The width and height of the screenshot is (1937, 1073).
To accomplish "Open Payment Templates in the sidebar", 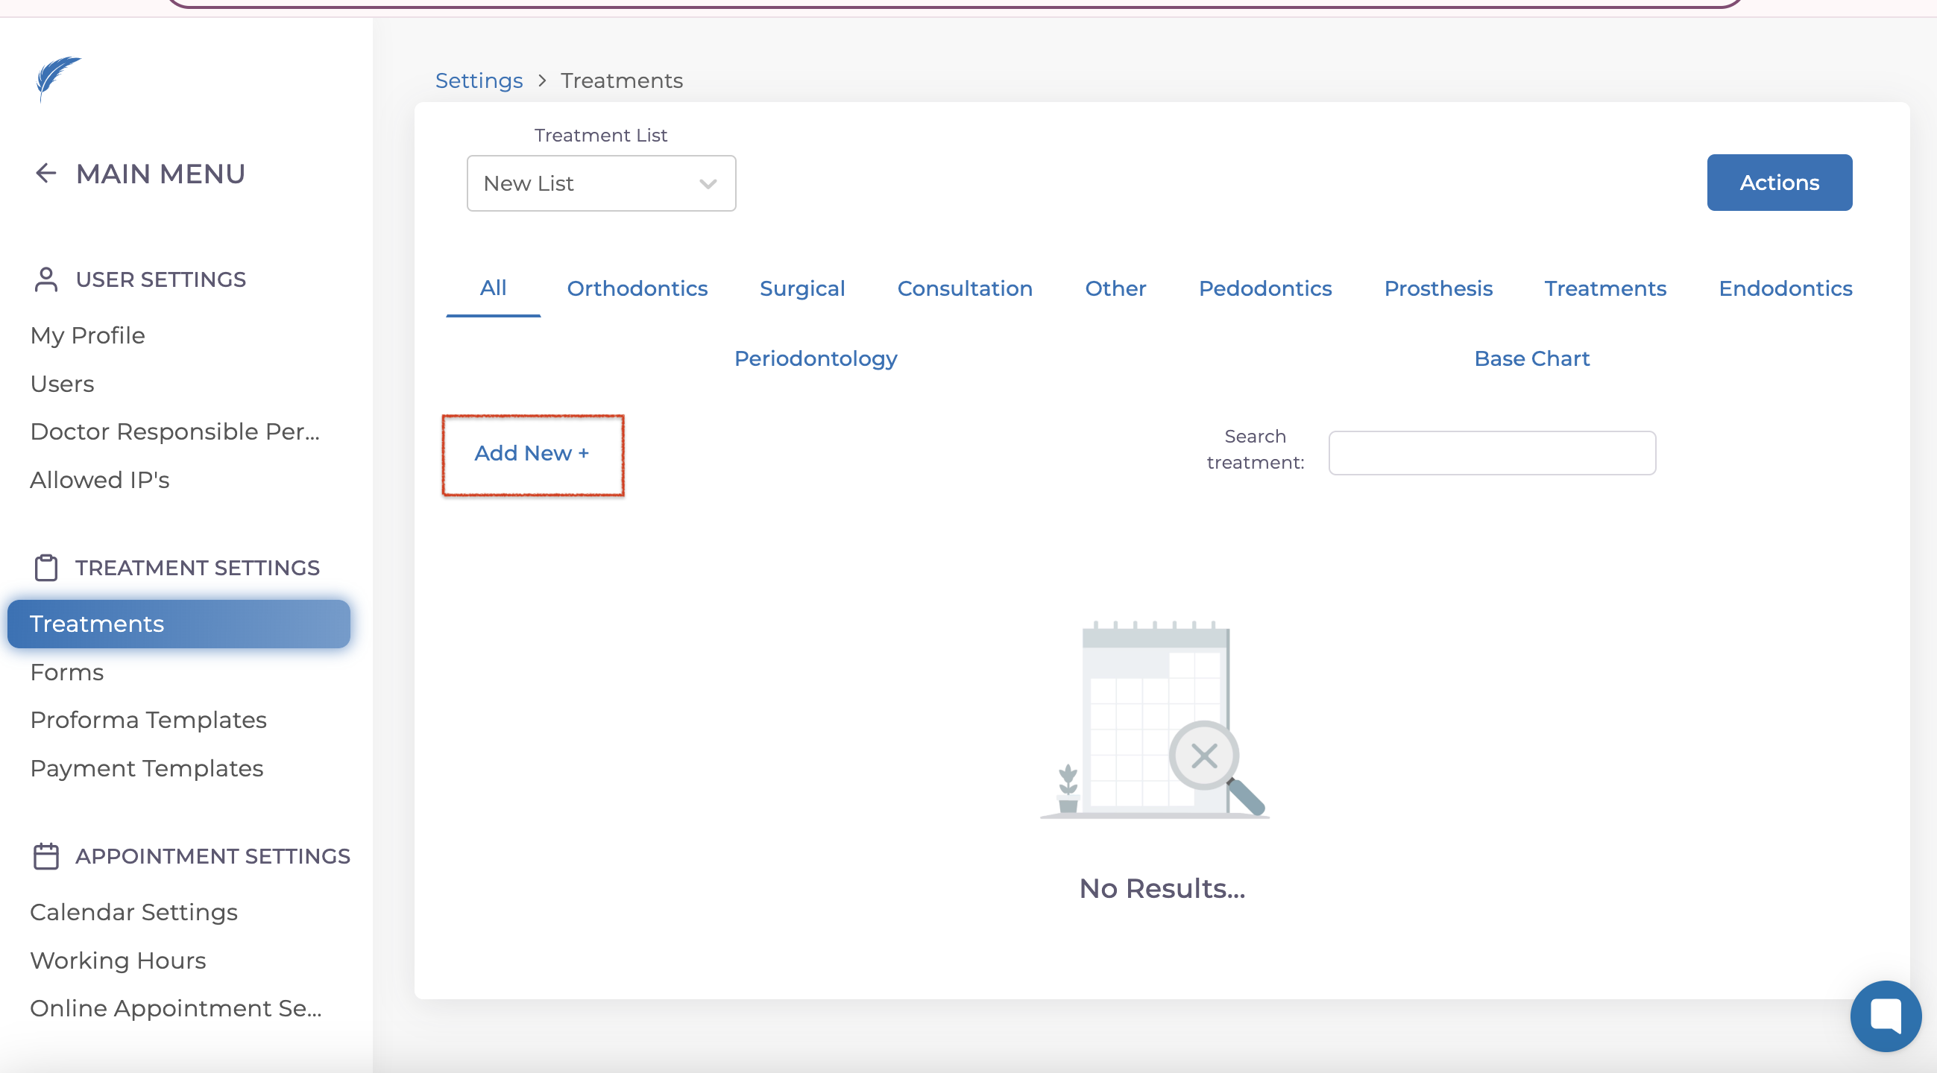I will 147,769.
